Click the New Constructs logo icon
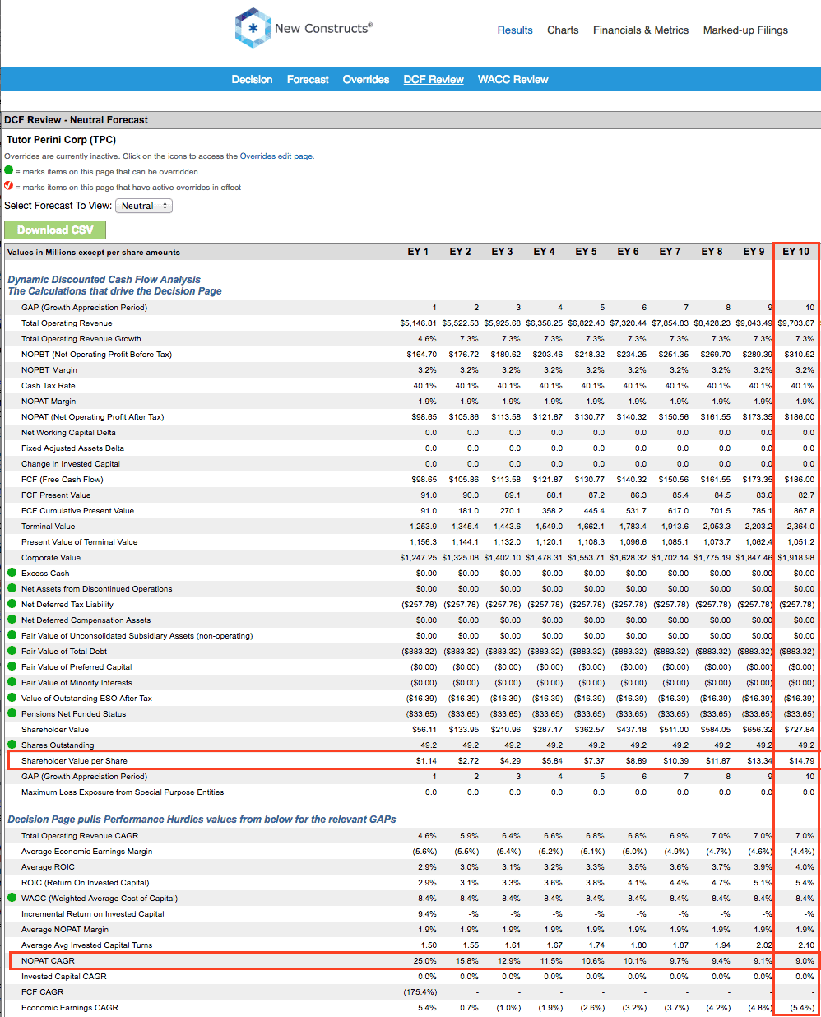Screen dimensions: 821x1017 tap(253, 28)
